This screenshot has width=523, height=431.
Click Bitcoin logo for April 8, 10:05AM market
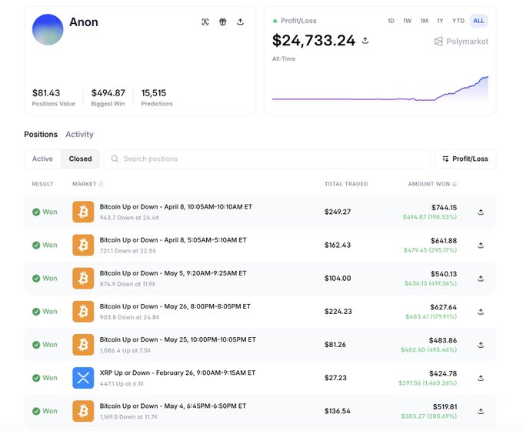(83, 212)
